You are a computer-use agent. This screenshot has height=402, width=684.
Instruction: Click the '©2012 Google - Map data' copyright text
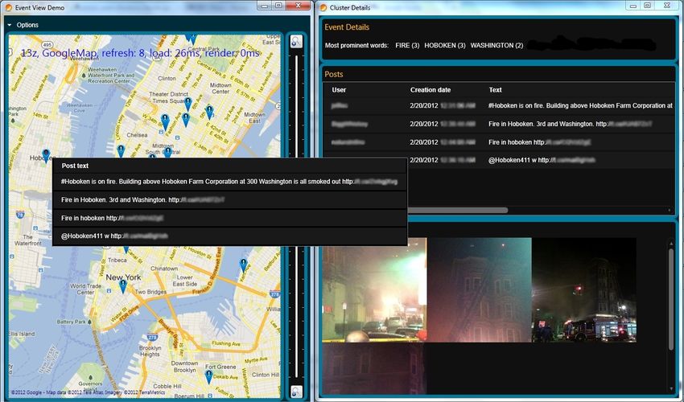88,392
